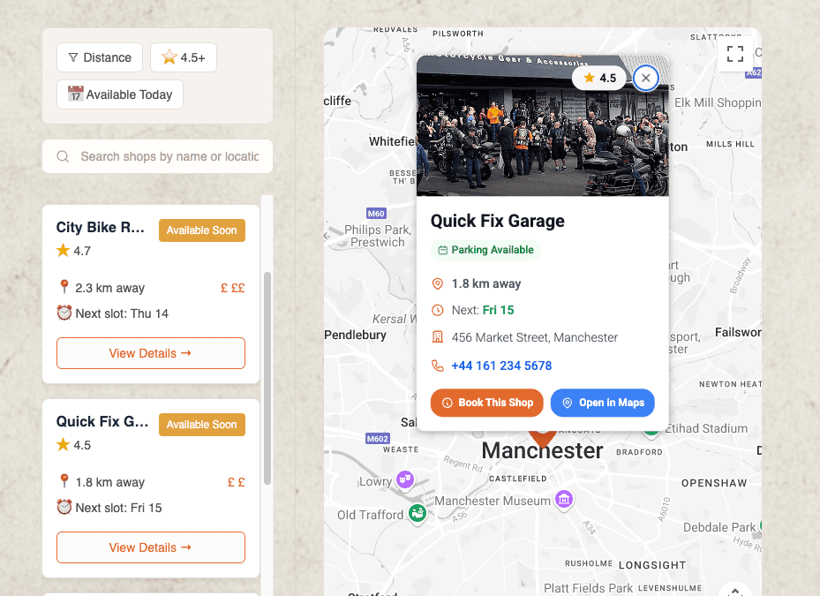
Task: Click the shop list scrollbar
Action: click(x=267, y=378)
